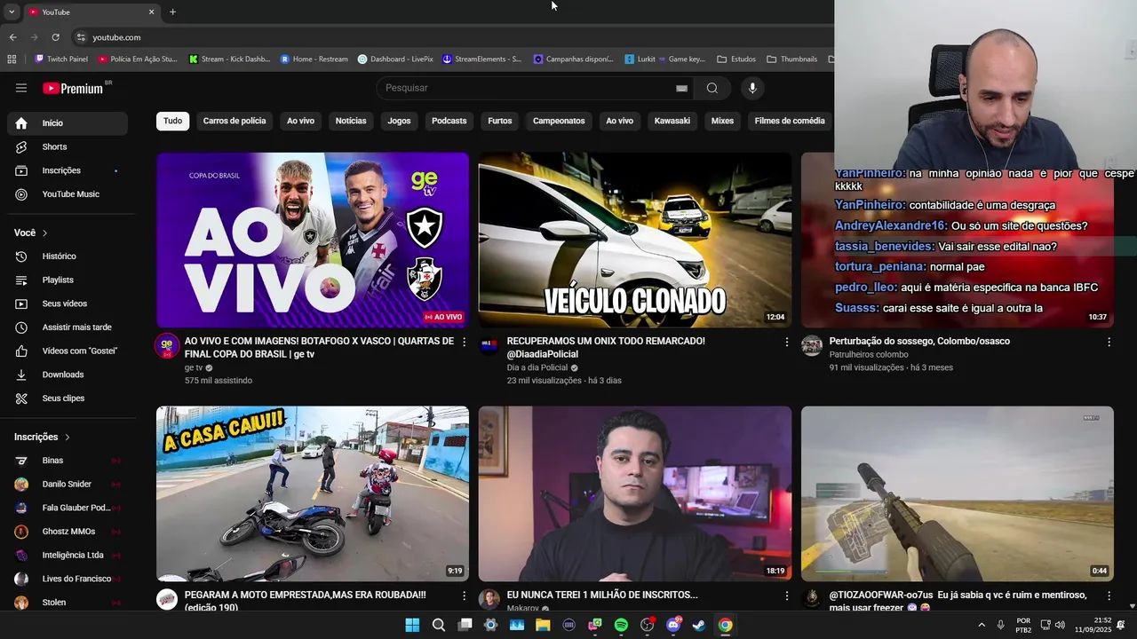Select the Filmes de comédia chip
The image size is (1137, 639).
click(x=790, y=121)
